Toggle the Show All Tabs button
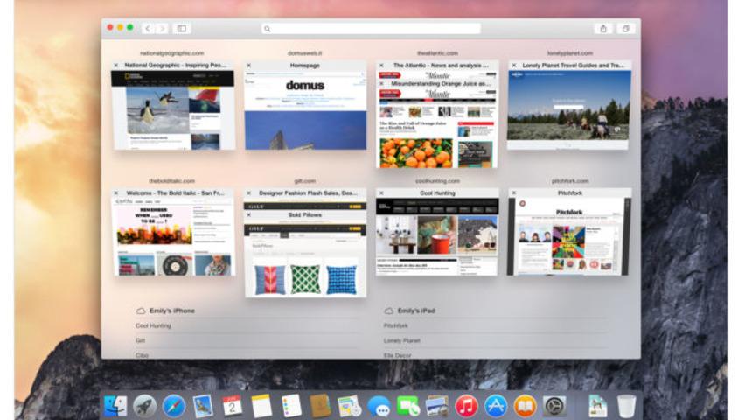The width and height of the screenshot is (752, 420). click(626, 29)
